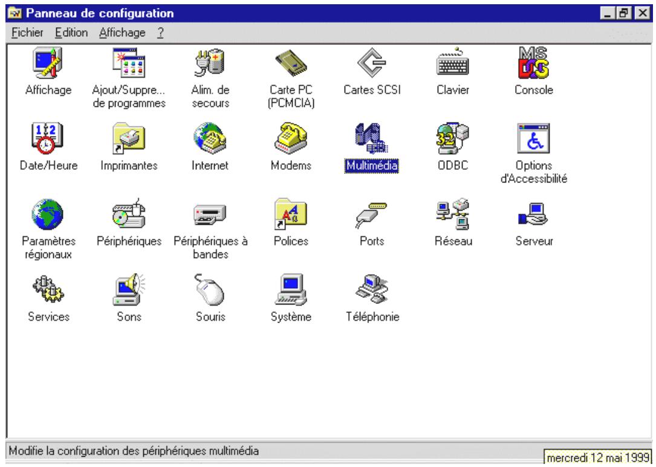Select the Souris mouse icon
The image size is (656, 467).
tap(210, 289)
